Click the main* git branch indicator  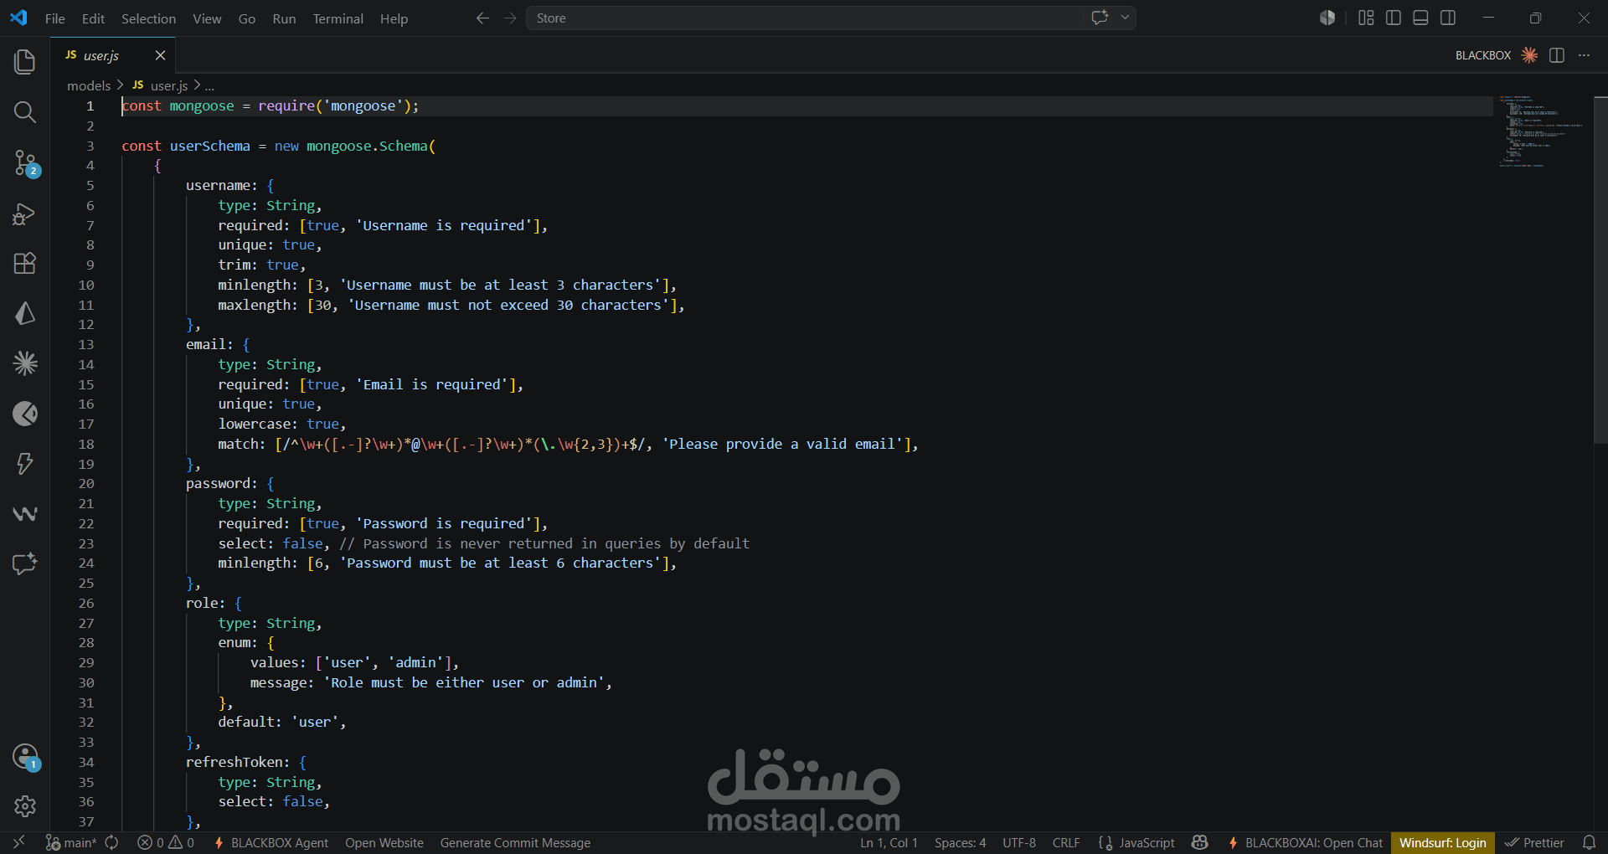71,842
